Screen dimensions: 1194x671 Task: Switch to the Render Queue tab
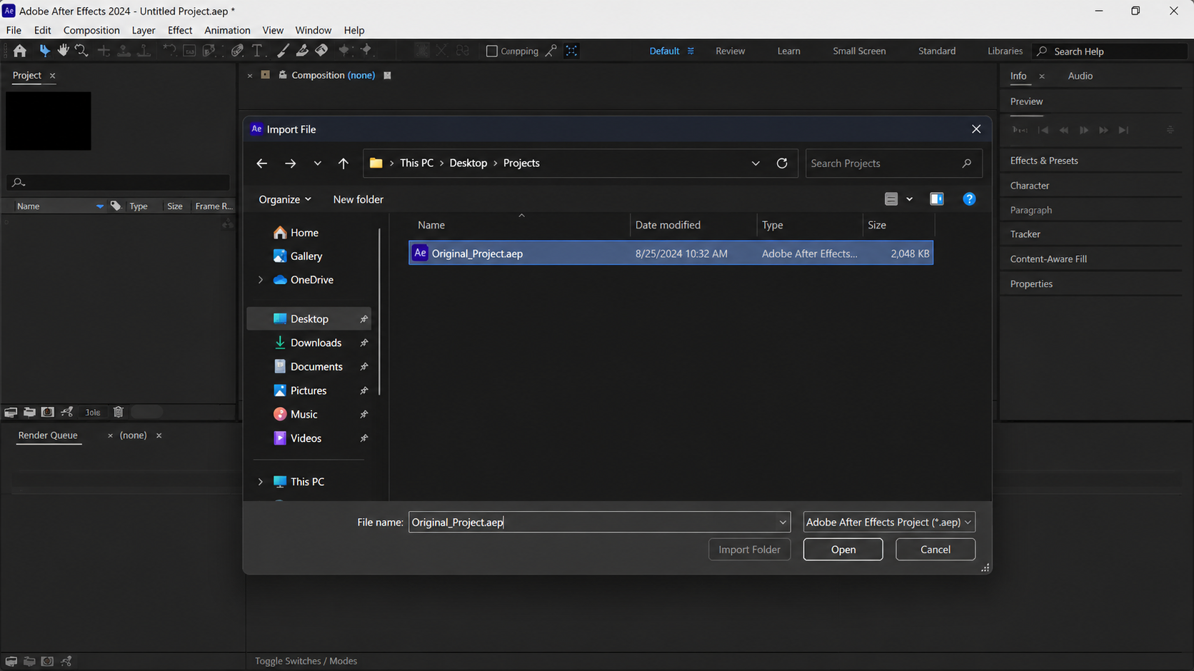coord(48,435)
